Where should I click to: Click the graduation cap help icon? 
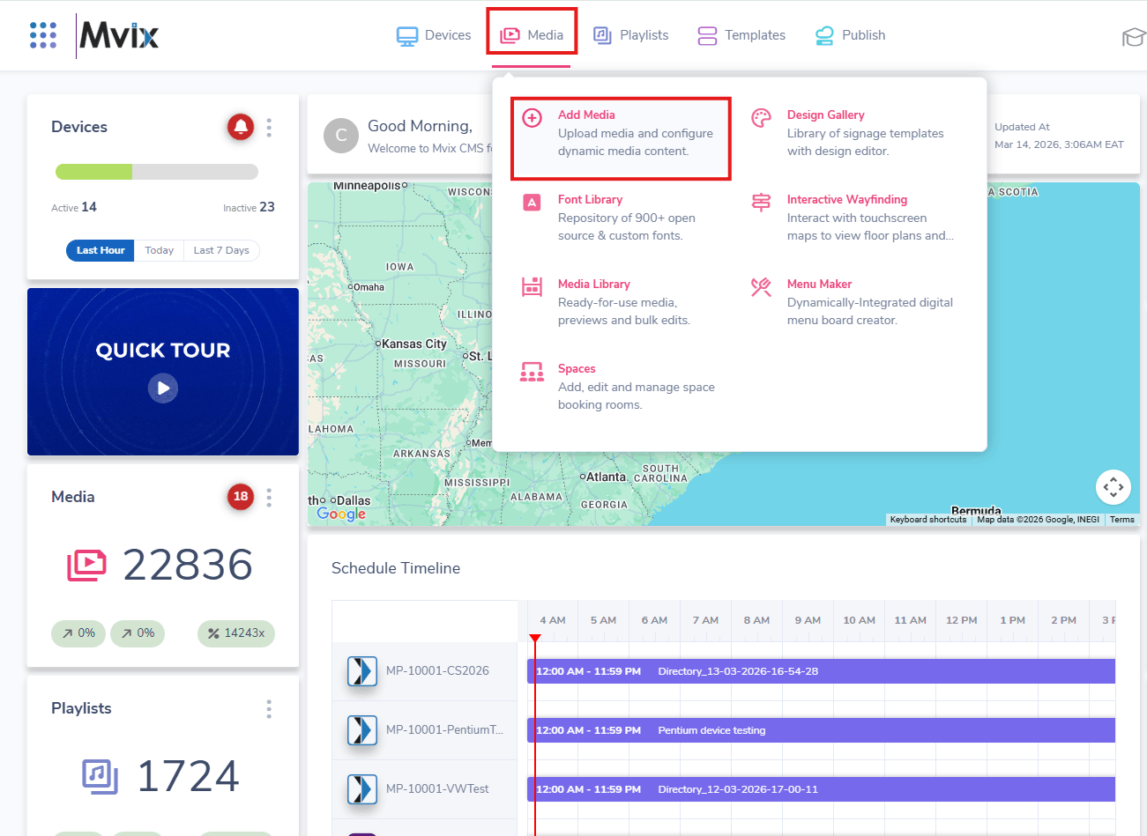pyautogui.click(x=1134, y=37)
